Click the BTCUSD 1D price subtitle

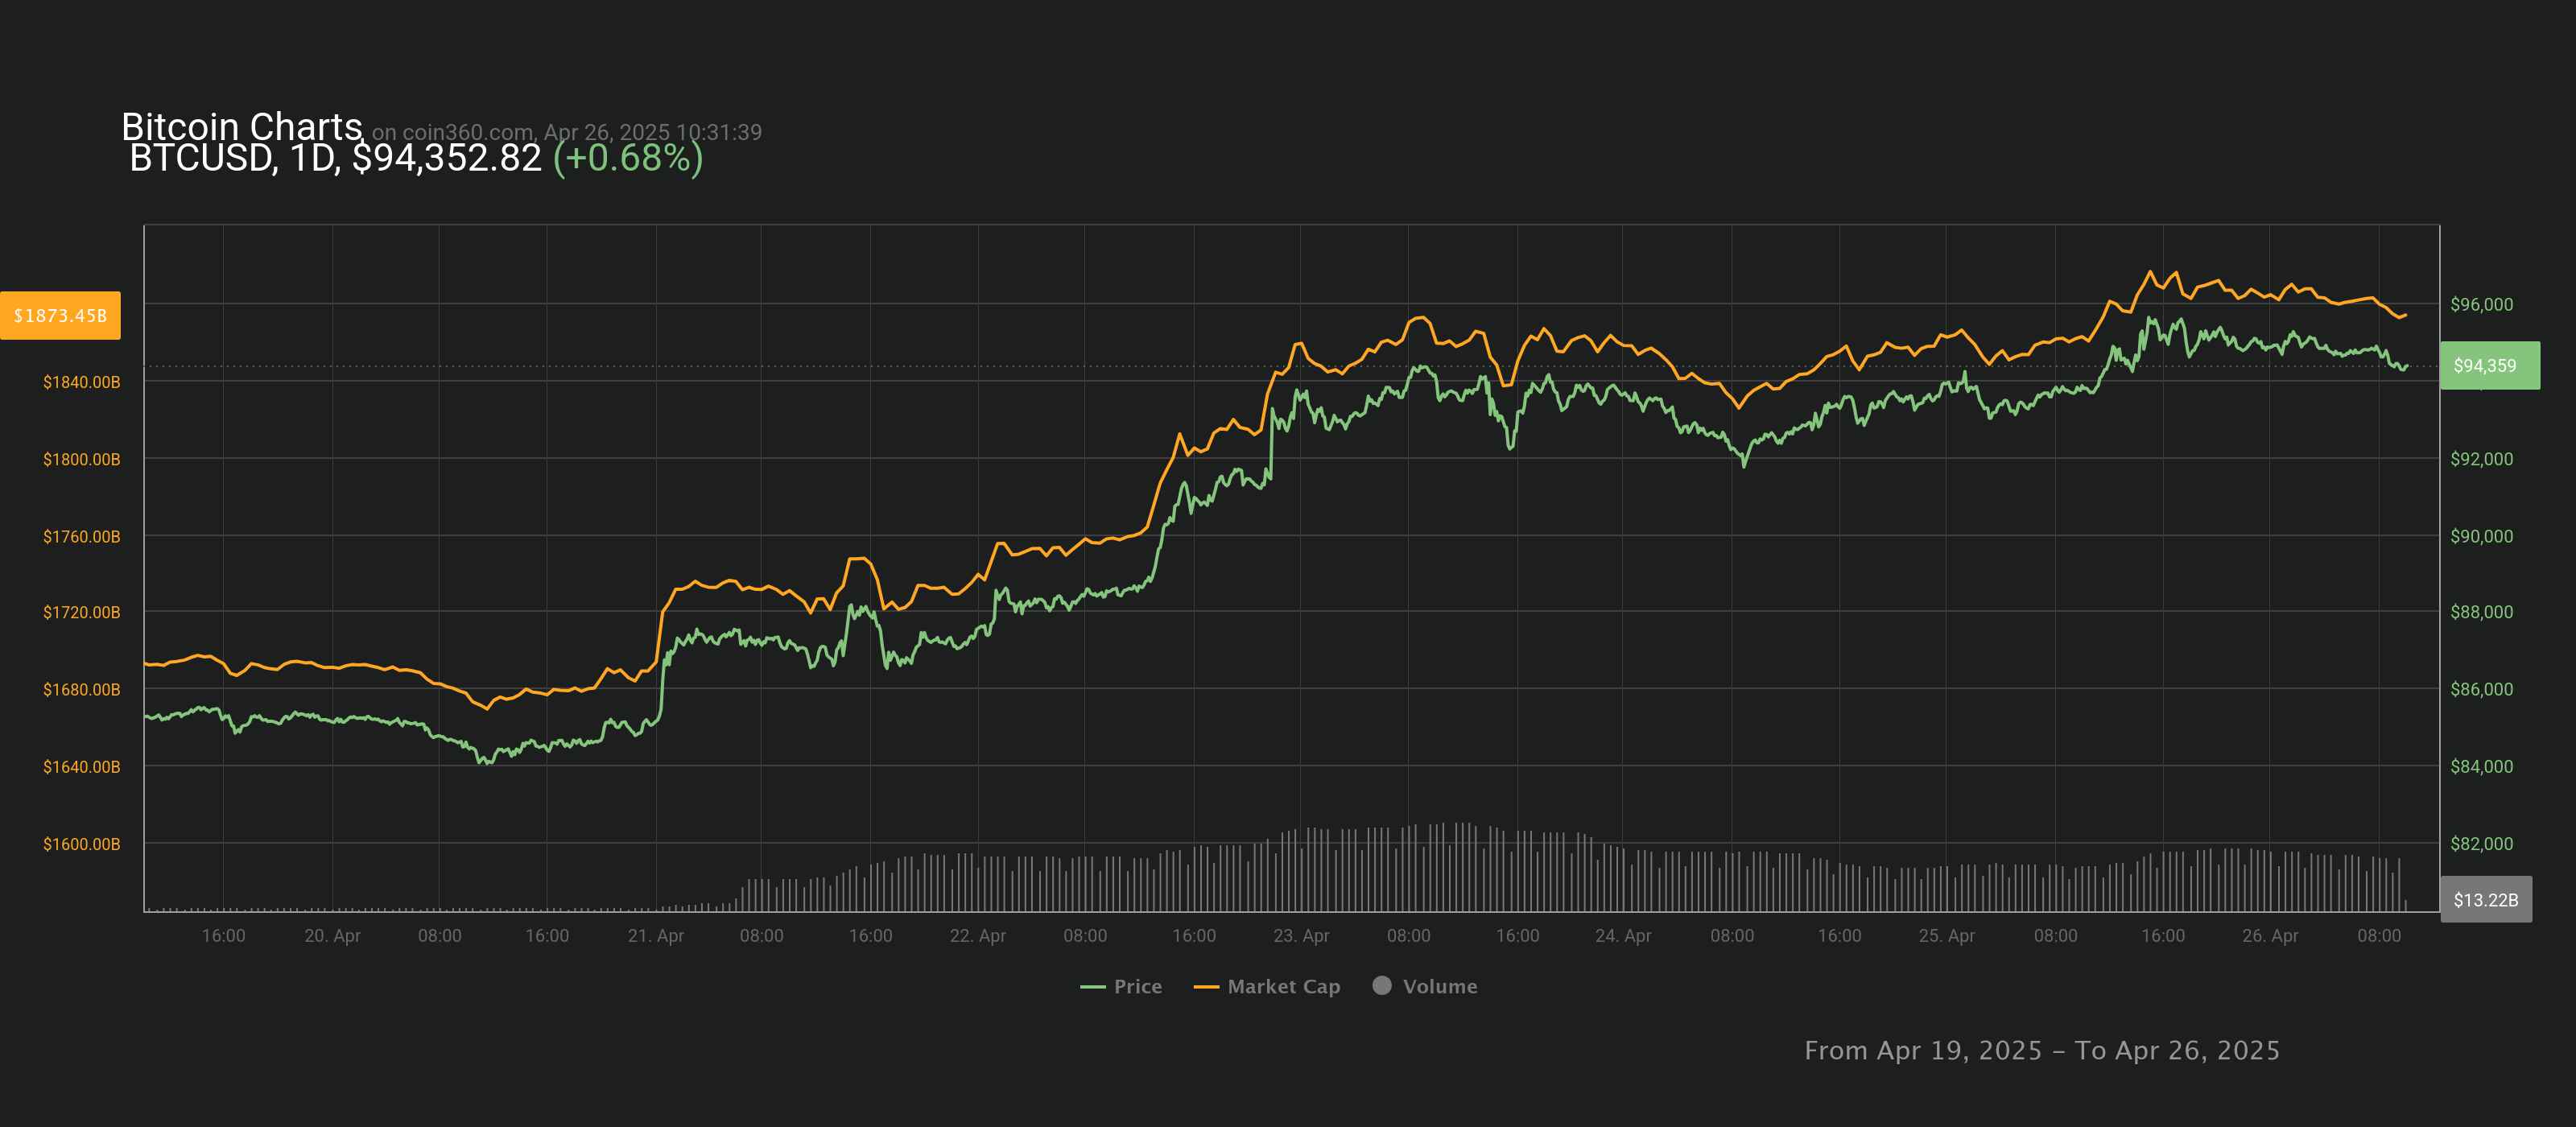[335, 158]
